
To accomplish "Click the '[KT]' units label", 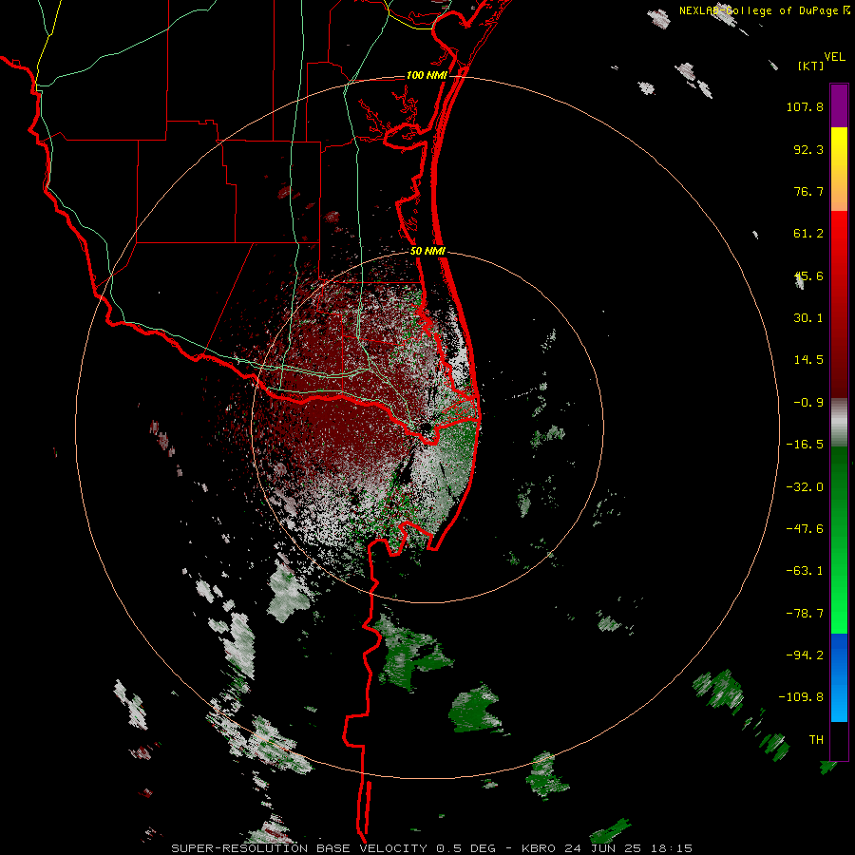I will pyautogui.click(x=810, y=66).
